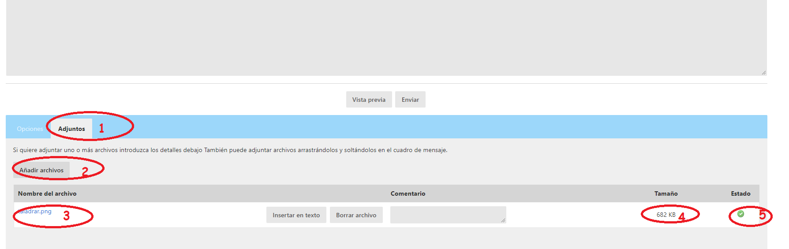Click the green check status icon
This screenshot has width=789, height=249.
[x=740, y=214]
